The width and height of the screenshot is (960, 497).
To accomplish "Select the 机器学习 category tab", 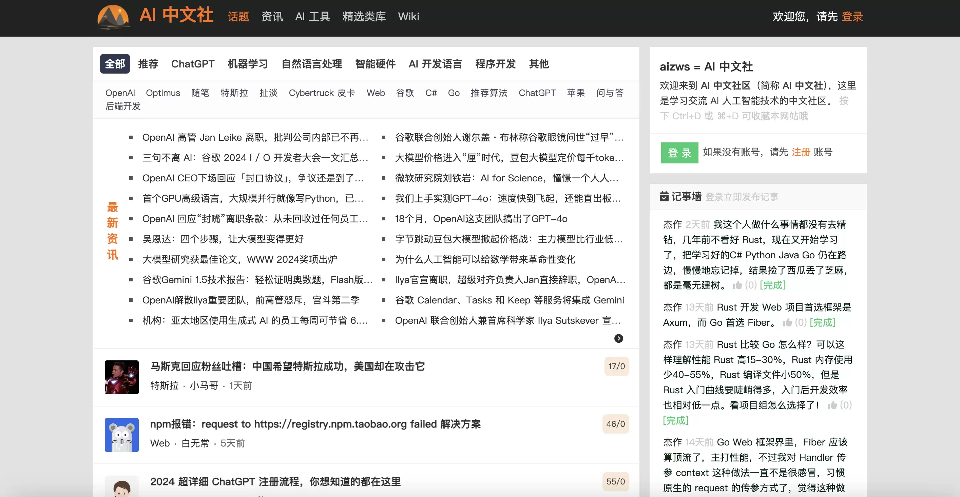I will tap(248, 64).
